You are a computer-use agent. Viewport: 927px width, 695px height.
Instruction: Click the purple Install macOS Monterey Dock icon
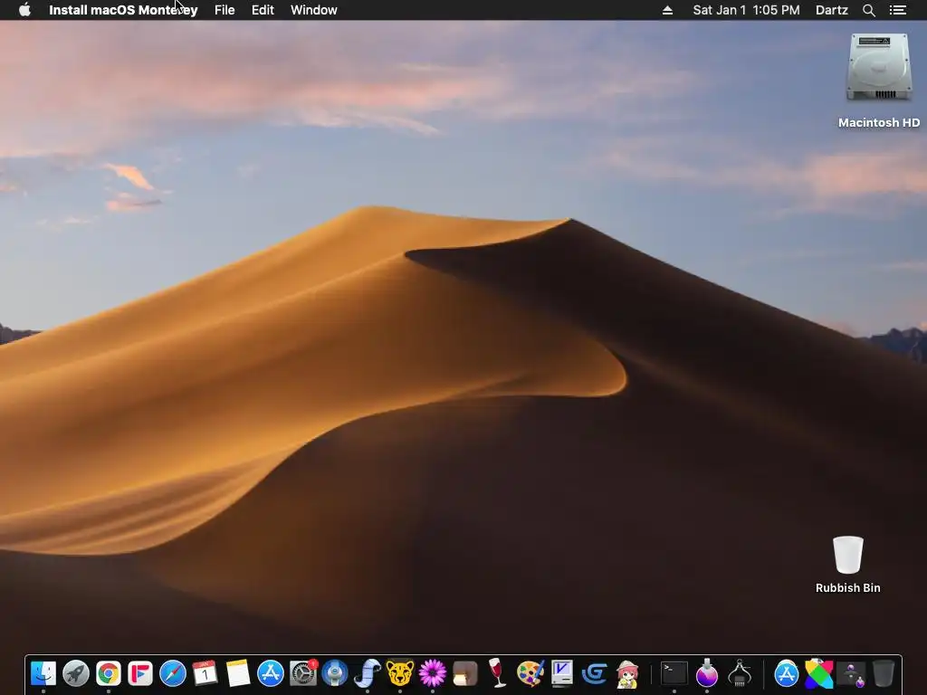click(x=706, y=673)
